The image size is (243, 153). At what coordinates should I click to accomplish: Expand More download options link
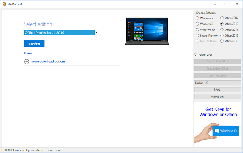[x=48, y=62]
